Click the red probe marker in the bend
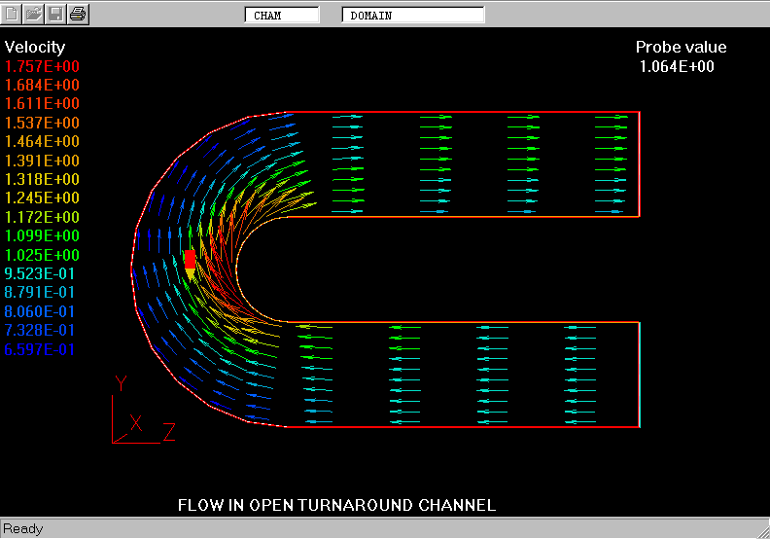This screenshot has width=770, height=539. 190,259
